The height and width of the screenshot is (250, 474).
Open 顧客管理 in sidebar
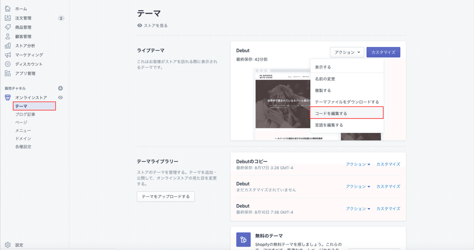pos(23,36)
